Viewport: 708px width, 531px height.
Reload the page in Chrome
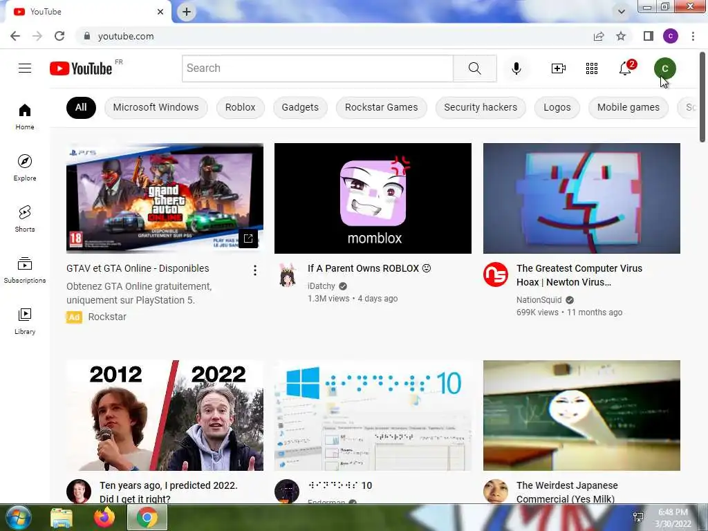(59, 36)
